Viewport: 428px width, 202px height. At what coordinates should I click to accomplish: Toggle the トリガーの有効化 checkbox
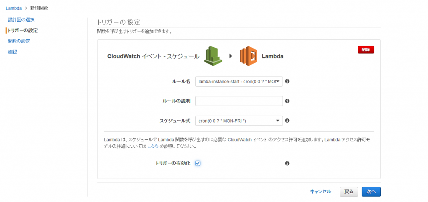pos(198,163)
